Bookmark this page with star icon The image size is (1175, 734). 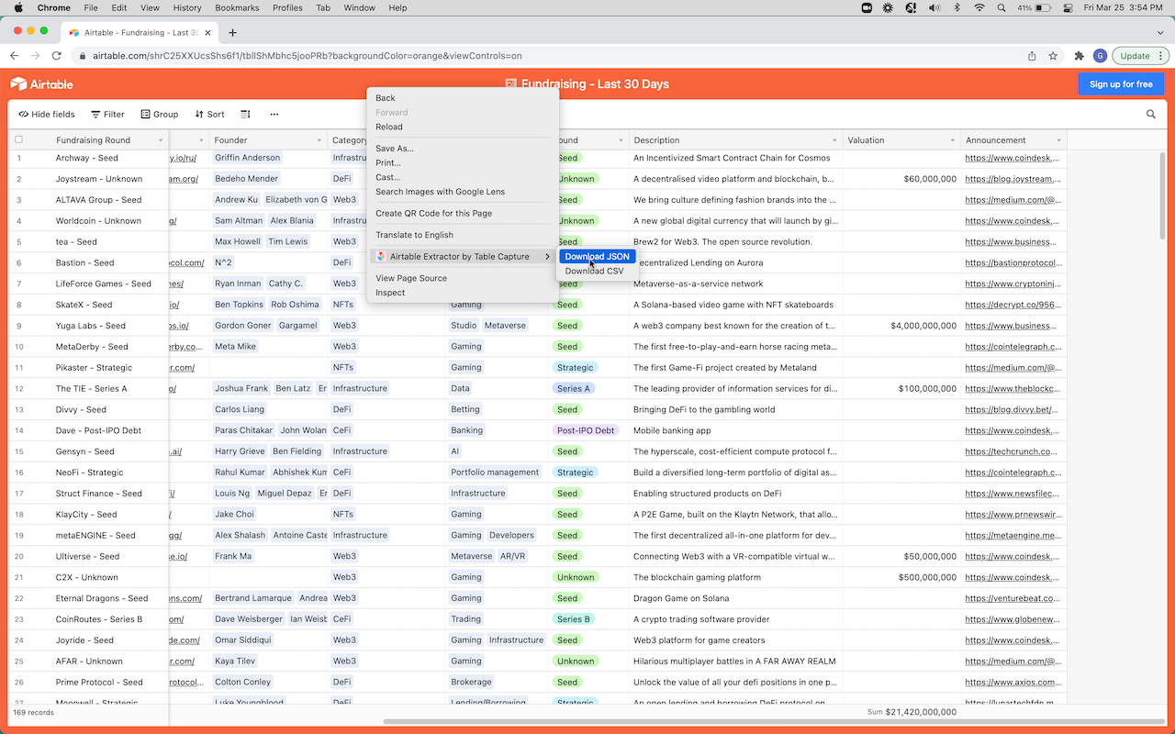[x=1053, y=56]
